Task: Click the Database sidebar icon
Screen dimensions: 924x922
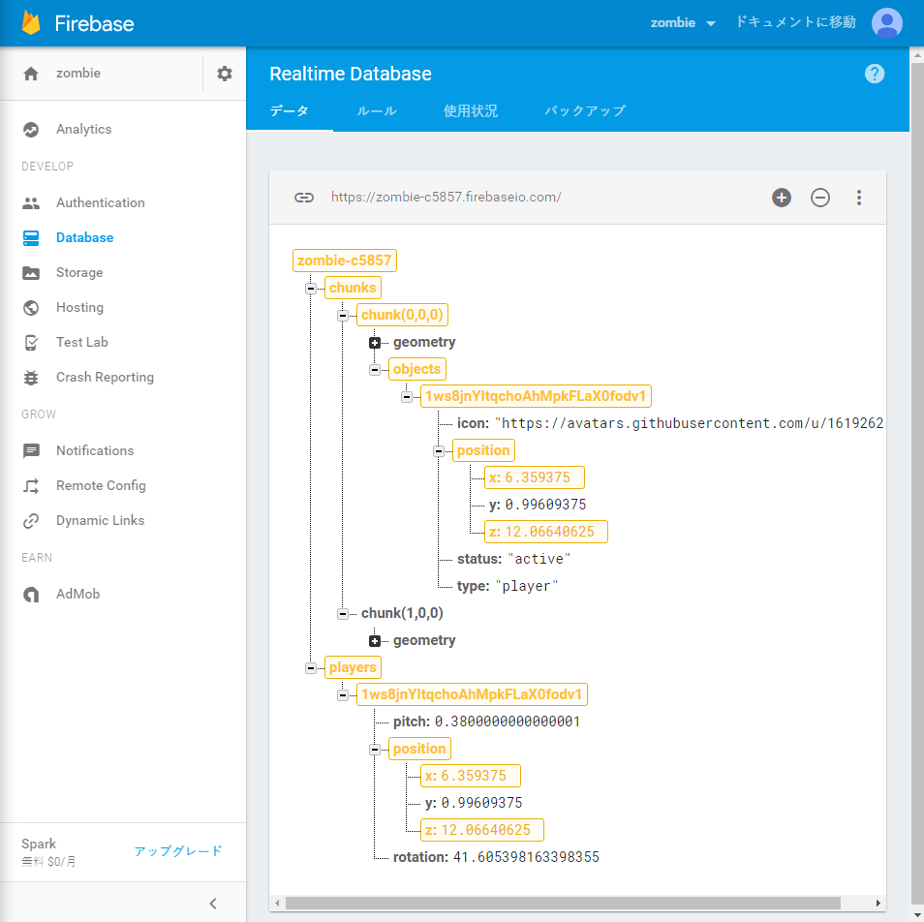Action: 31,238
